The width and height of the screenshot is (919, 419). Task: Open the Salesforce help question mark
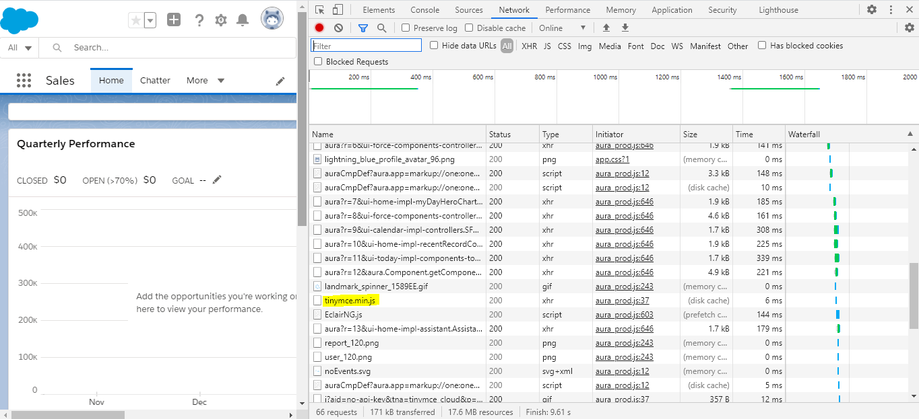point(199,20)
